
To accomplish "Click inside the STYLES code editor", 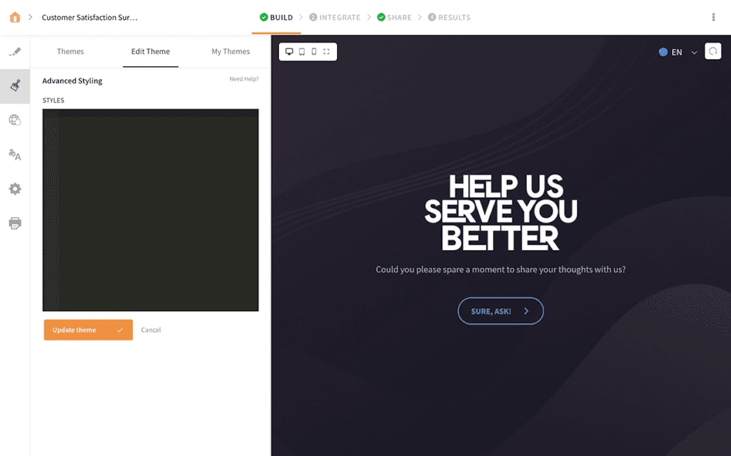I will (x=150, y=210).
